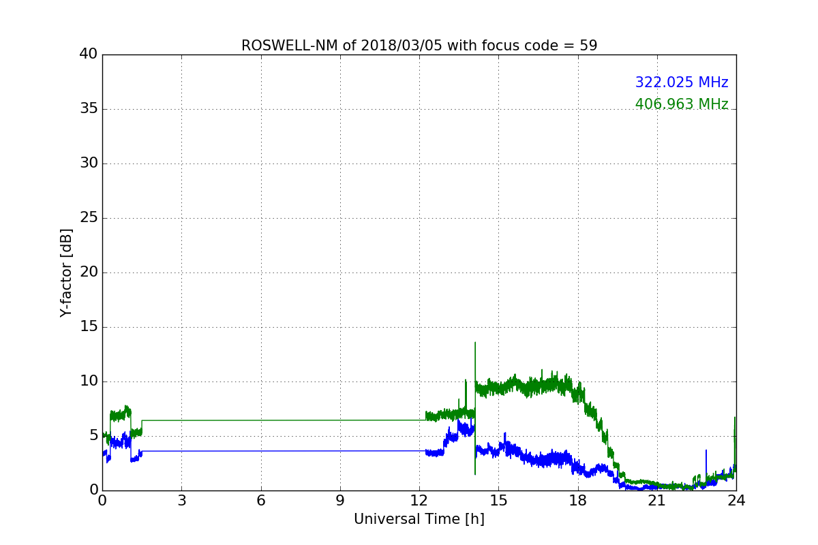Select the 322.025 MHz legend label
Image resolution: width=818 pixels, height=545 pixels.
pos(682,82)
